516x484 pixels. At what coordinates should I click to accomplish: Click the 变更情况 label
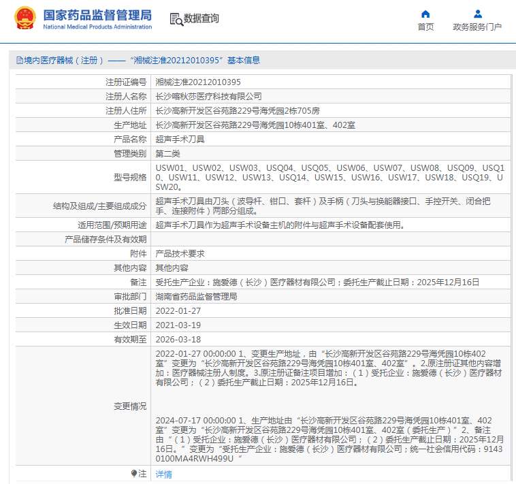pyautogui.click(x=130, y=406)
